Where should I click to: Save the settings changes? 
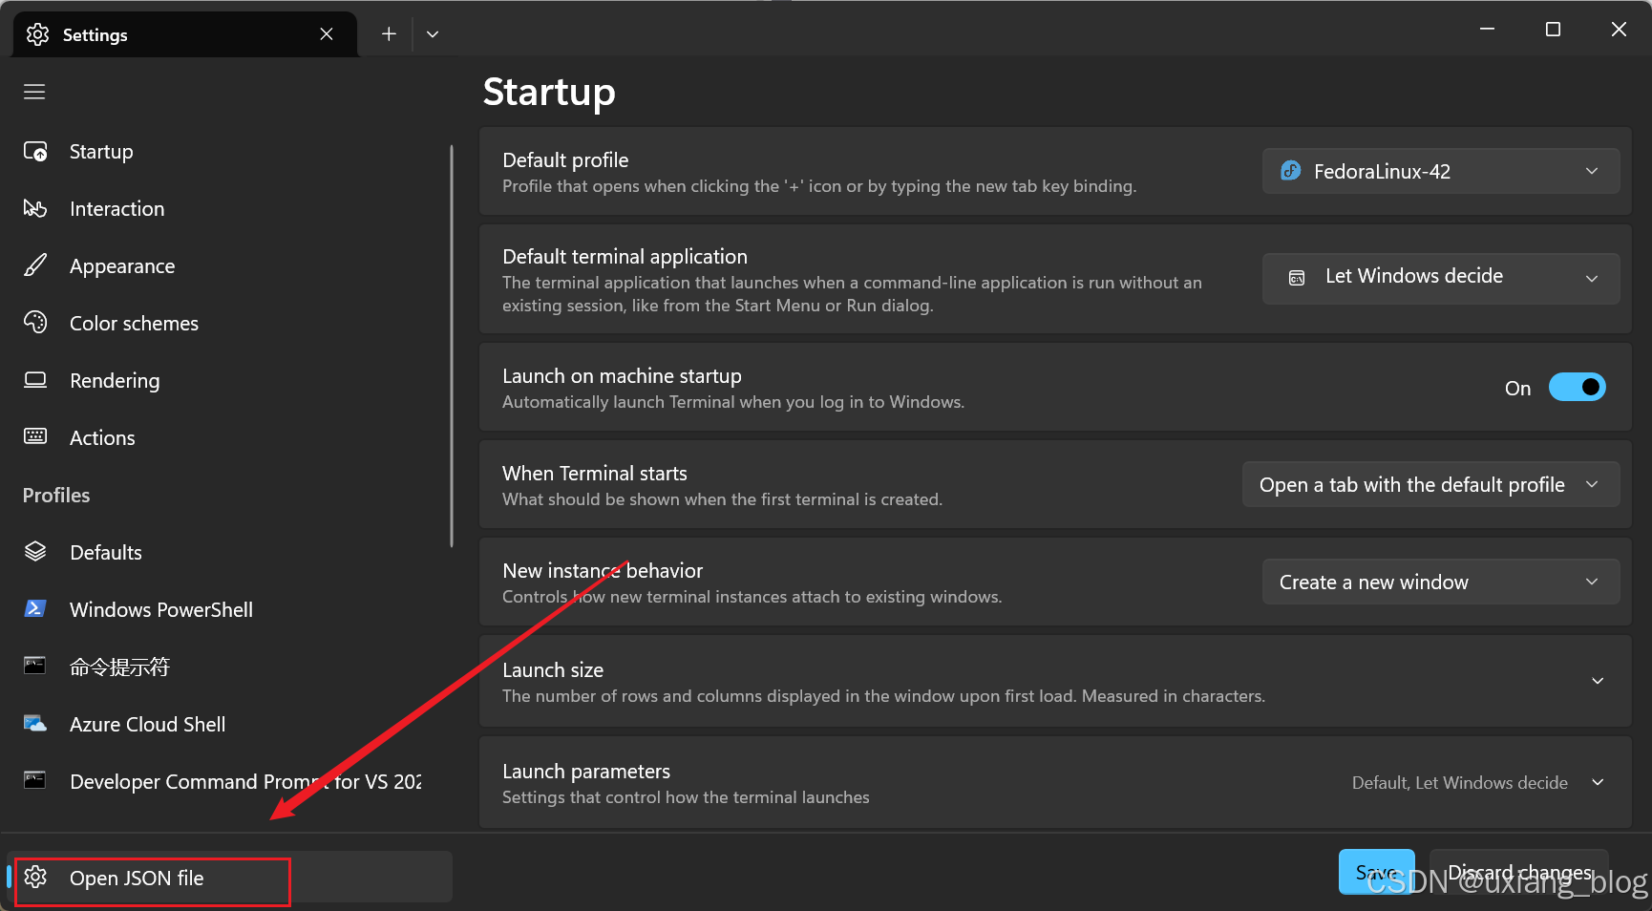click(x=1376, y=872)
